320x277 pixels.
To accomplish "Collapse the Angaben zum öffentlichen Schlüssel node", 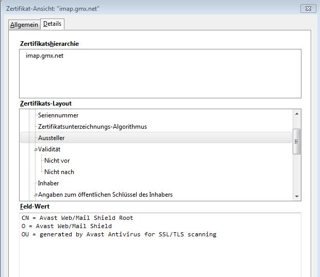I will point(36,195).
